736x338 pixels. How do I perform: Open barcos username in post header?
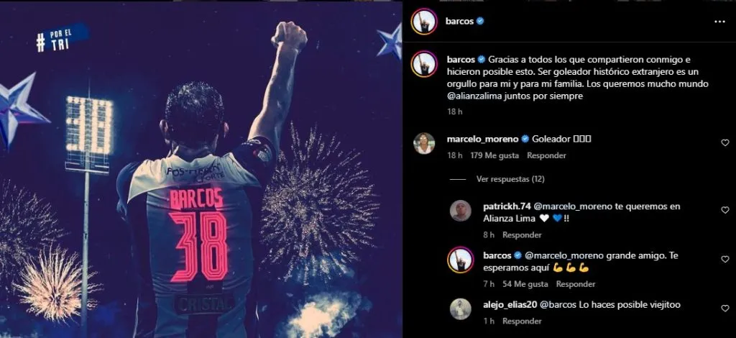459,22
